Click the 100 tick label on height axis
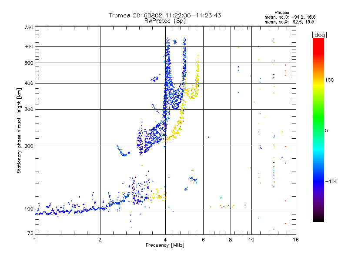 (29, 209)
